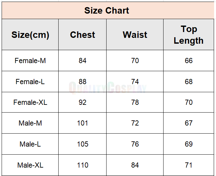216x176 pixels.
Task: Click the QualityCosplay watermark text
Action: click(x=108, y=88)
